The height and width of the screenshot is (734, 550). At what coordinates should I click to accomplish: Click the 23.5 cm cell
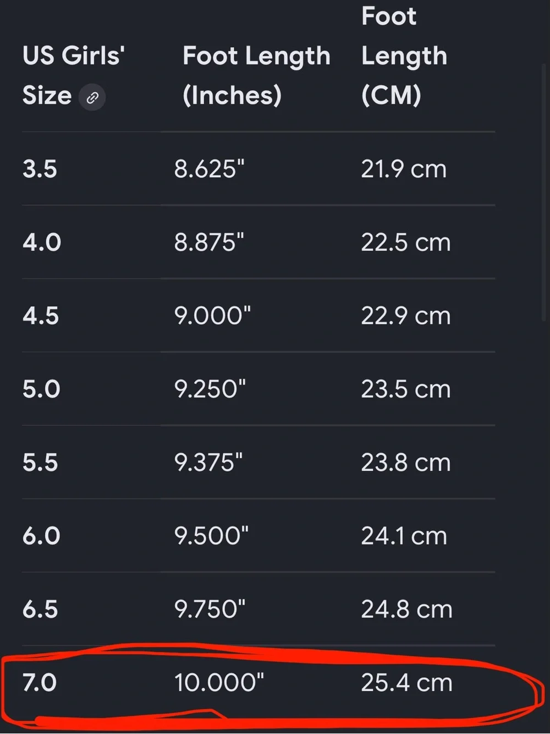click(406, 389)
